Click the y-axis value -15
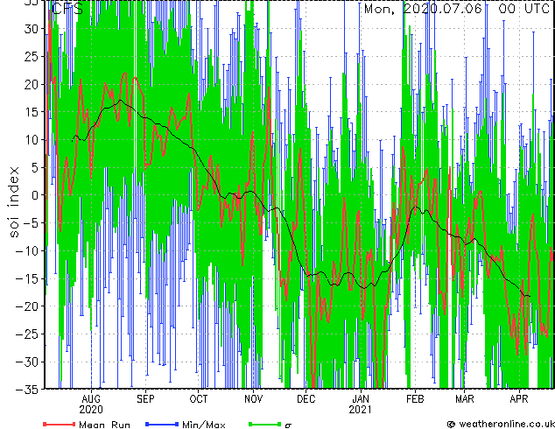 pyautogui.click(x=27, y=278)
